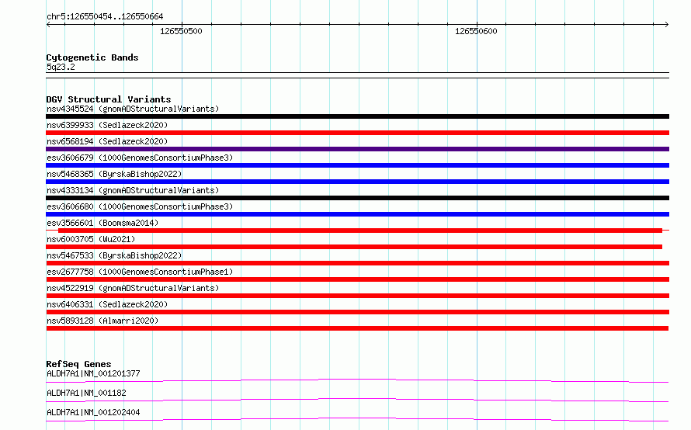The height and width of the screenshot is (430, 691).
Task: Open variant nsv4333134 (gnomADStructuralVariants) label
Action: point(133,190)
